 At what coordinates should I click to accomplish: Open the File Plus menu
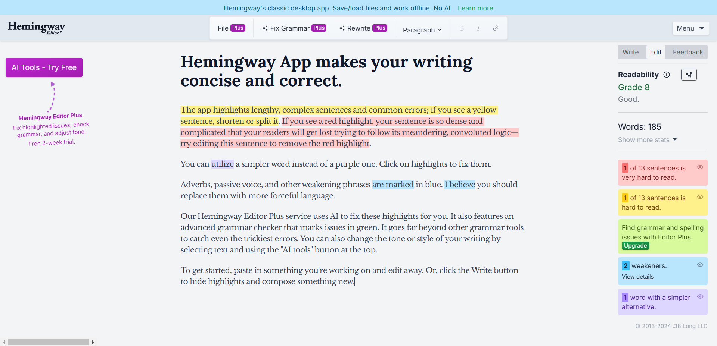(x=231, y=28)
